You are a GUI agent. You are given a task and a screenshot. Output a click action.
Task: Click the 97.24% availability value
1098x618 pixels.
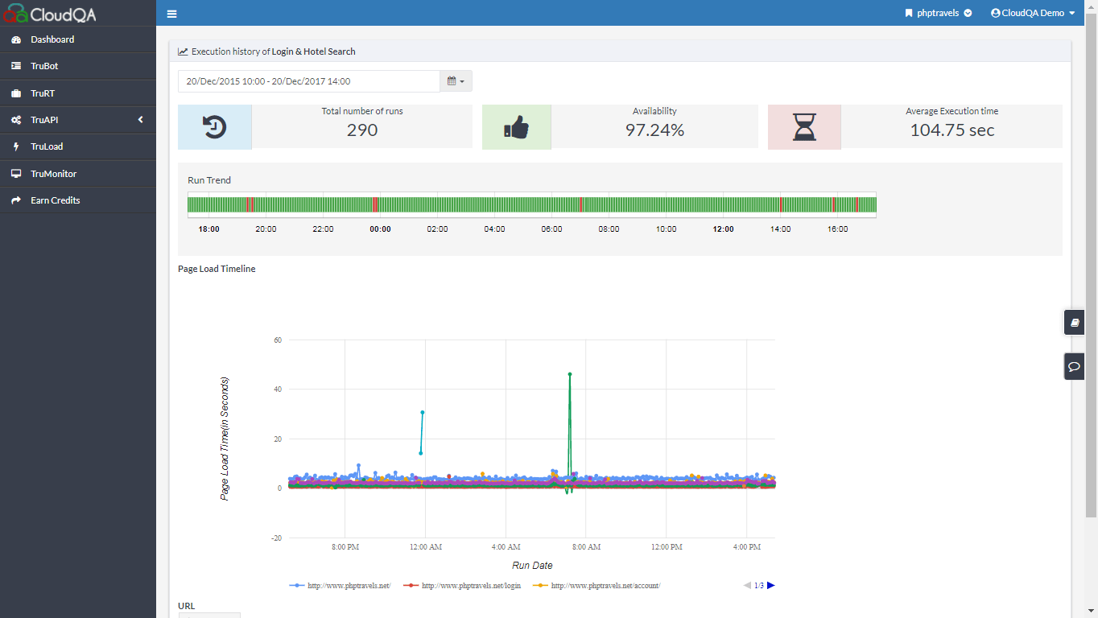pos(654,130)
